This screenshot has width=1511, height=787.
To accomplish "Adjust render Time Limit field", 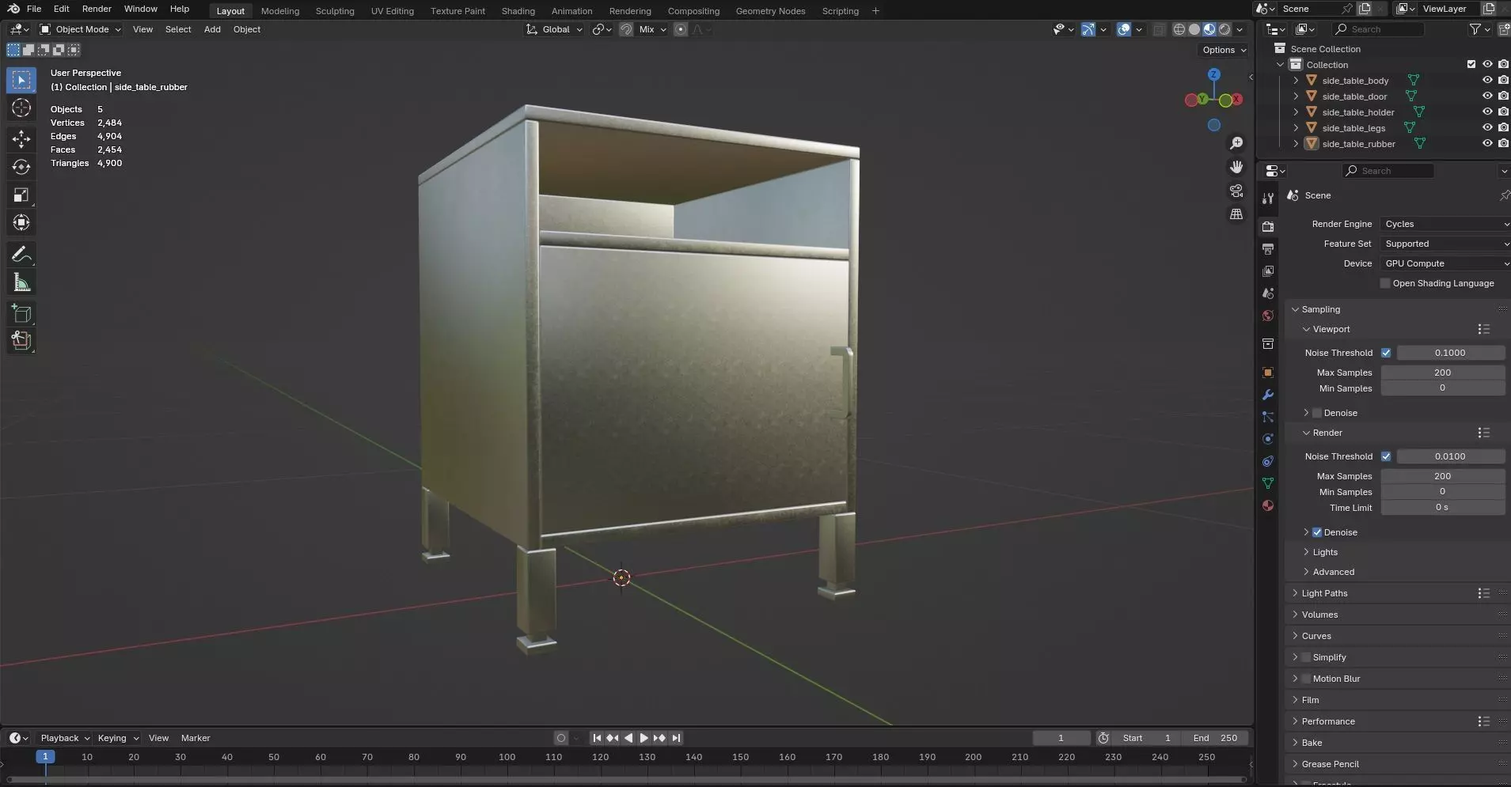I will [x=1442, y=508].
